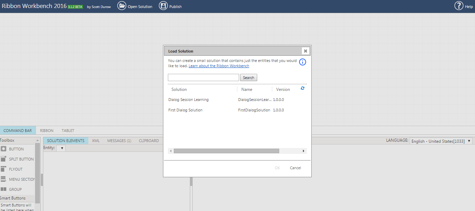This screenshot has height=211, width=475.
Task: Cancel the Load Solution dialog
Action: 295,167
